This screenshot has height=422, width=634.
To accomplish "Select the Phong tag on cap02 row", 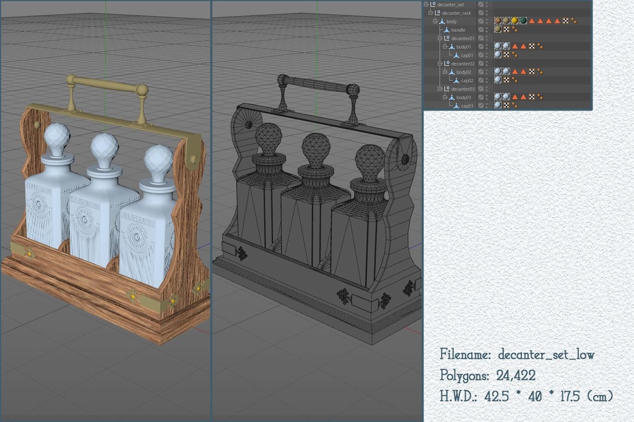I will [x=515, y=80].
